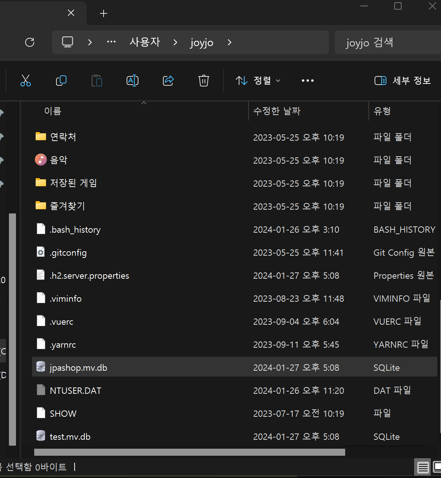Click the .bash_history file icon

(x=41, y=229)
